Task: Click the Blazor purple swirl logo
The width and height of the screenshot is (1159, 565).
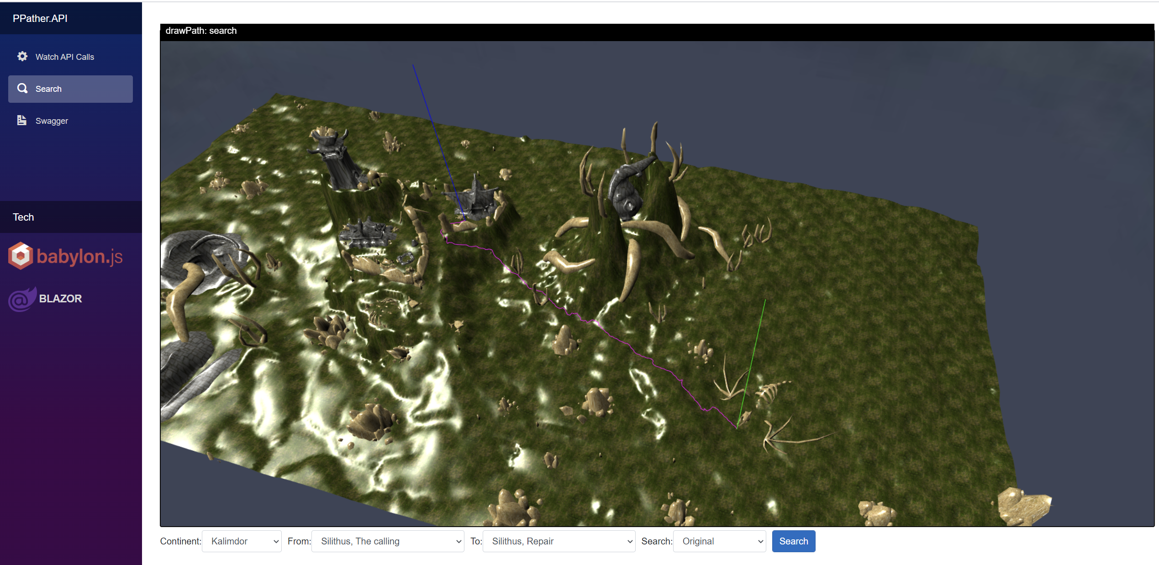Action: click(x=21, y=299)
